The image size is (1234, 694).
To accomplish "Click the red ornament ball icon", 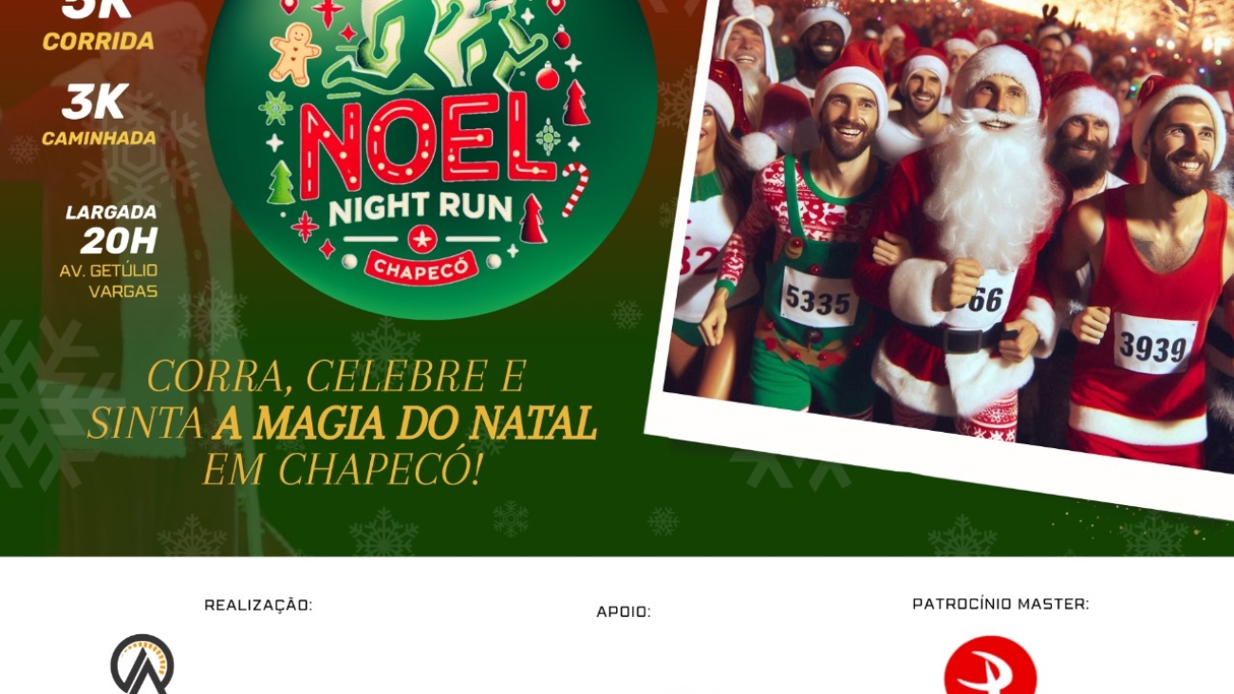I will (x=548, y=76).
